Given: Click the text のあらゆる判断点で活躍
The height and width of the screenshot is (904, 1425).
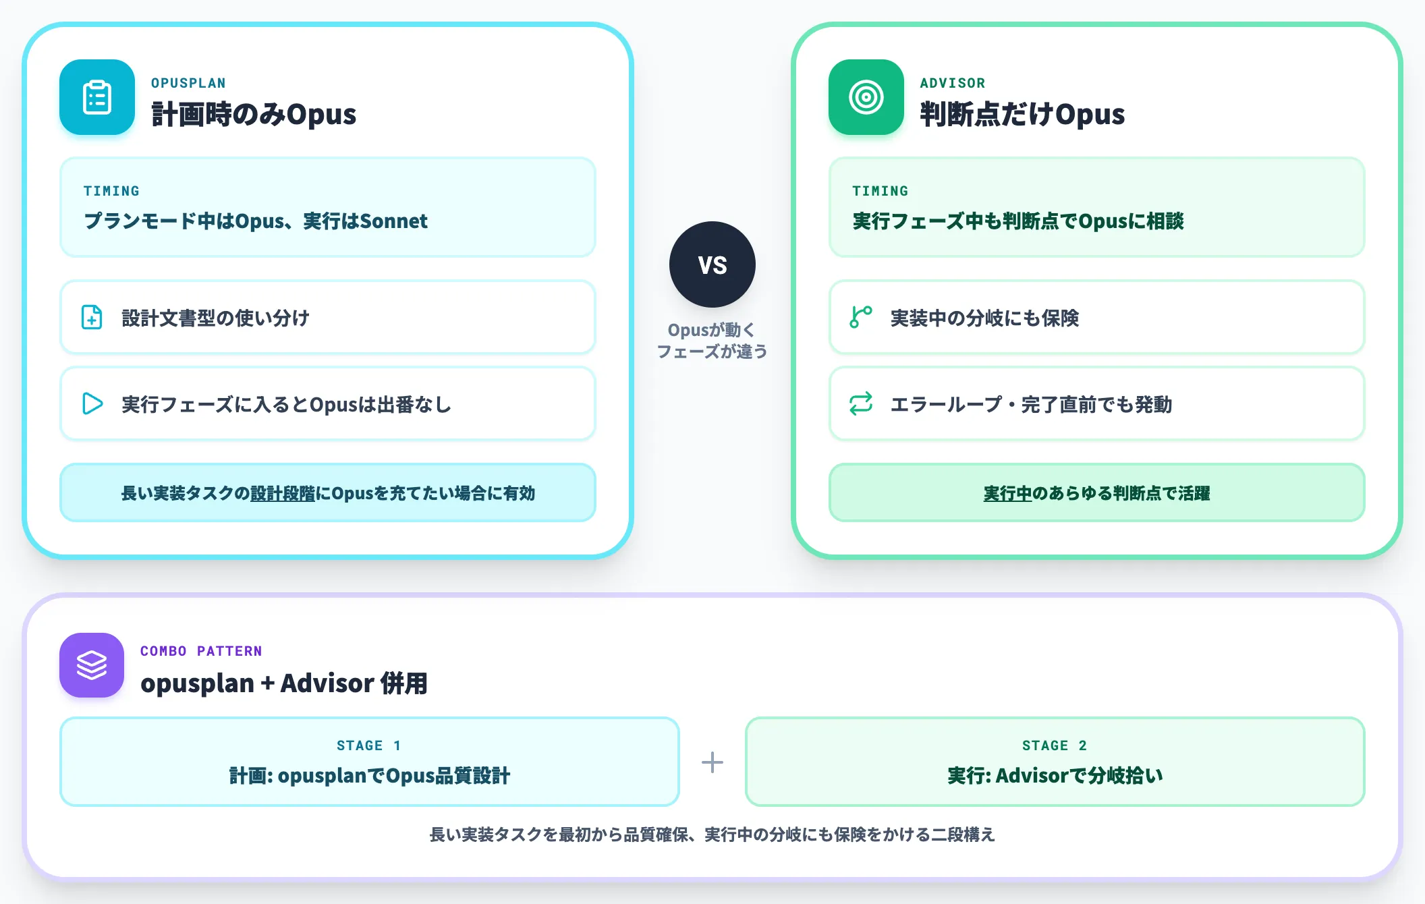Looking at the screenshot, I should [x=1121, y=493].
